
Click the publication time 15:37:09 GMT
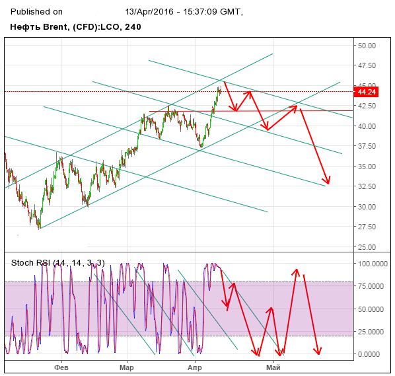[x=213, y=12]
